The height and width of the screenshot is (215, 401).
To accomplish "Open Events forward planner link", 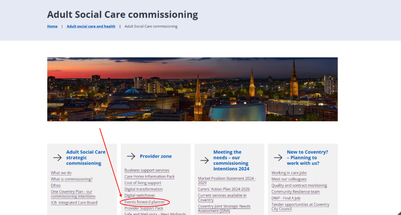I will click(145, 202).
